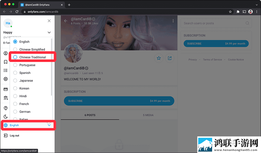This screenshot has height=153, width=261.
Task: Bookmark this page with browser star
Action: 230,12
